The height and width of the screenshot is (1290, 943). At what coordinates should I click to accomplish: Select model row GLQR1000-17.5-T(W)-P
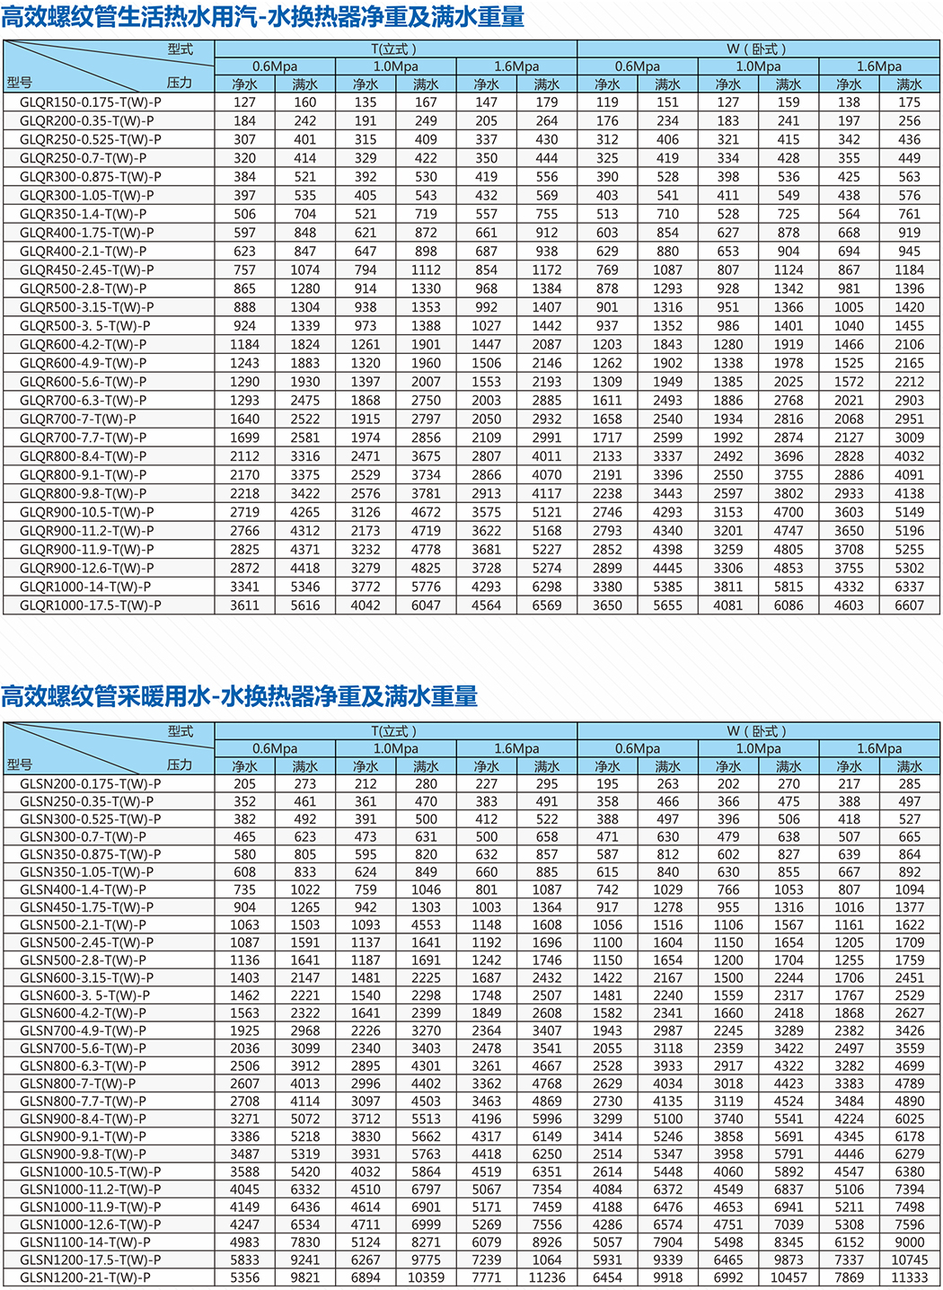click(91, 605)
